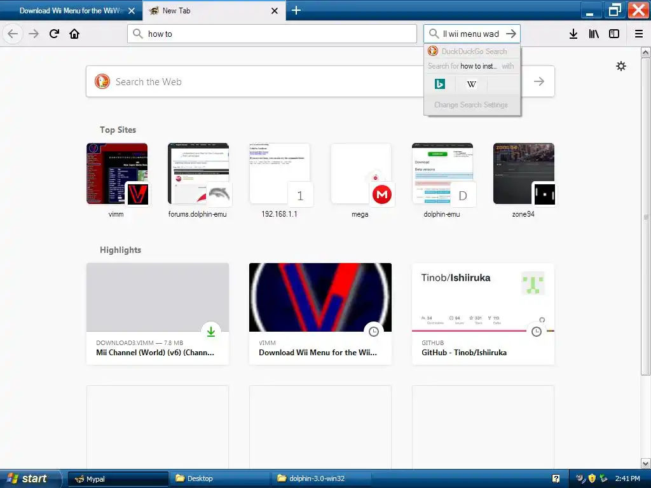
Task: Click the Search the Web field
Action: (320, 81)
